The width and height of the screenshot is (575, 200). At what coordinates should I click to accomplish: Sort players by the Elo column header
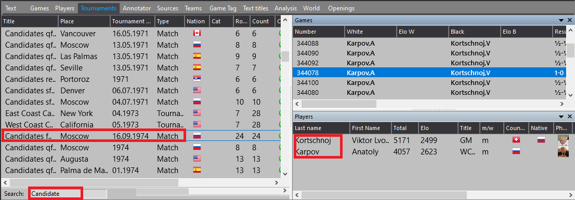(x=438, y=128)
